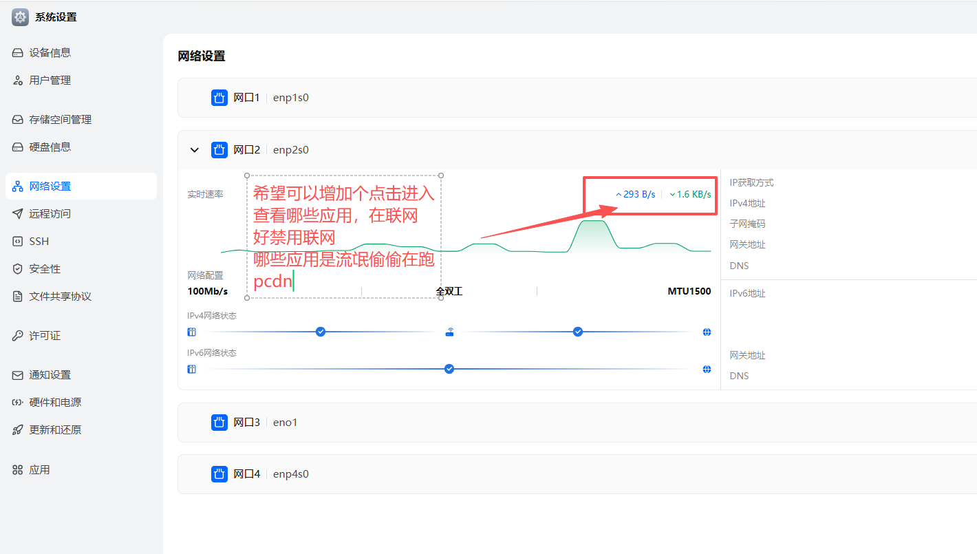
Task: Click the device icon in IPv6 status row
Action: (x=192, y=369)
